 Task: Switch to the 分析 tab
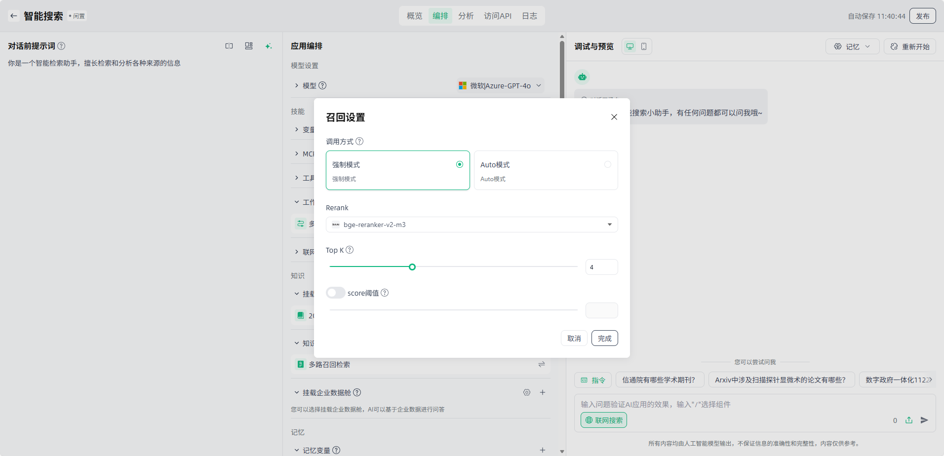[x=466, y=16]
